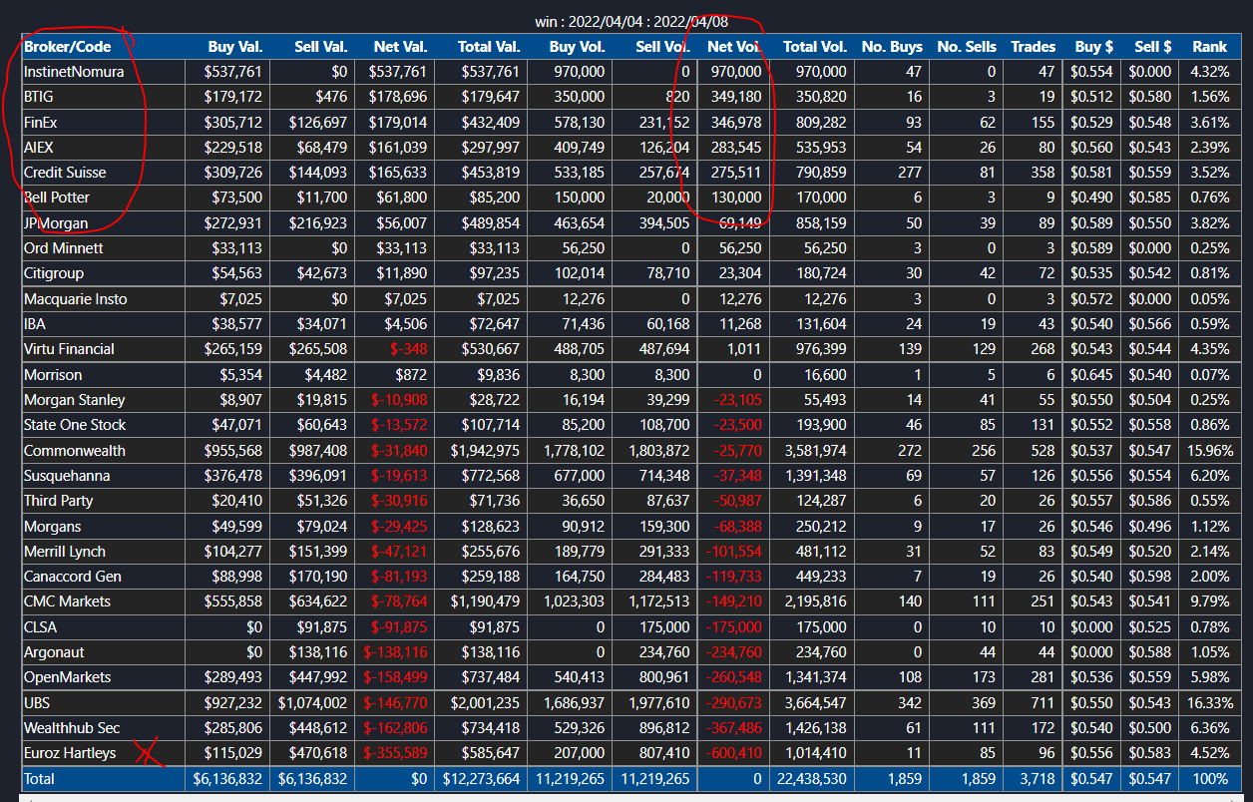Sort by the Total Val. column header
Image resolution: width=1253 pixels, height=802 pixels.
point(489,46)
